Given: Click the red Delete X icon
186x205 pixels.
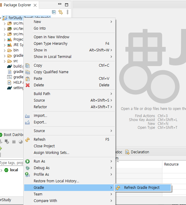Looking at the screenshot, I should point(27,85).
